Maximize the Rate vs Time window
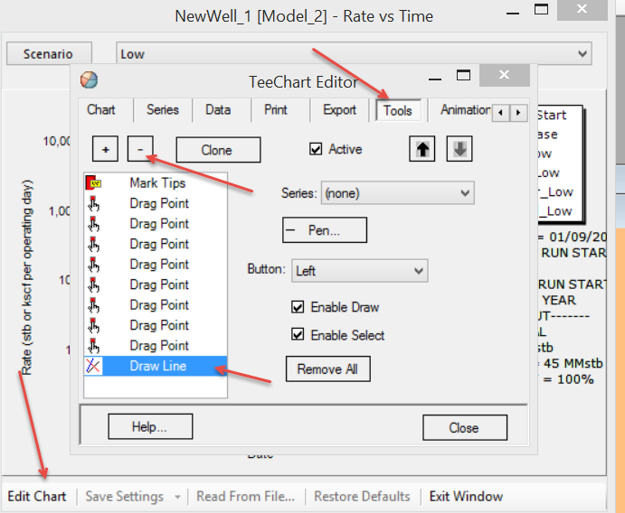 [541, 9]
